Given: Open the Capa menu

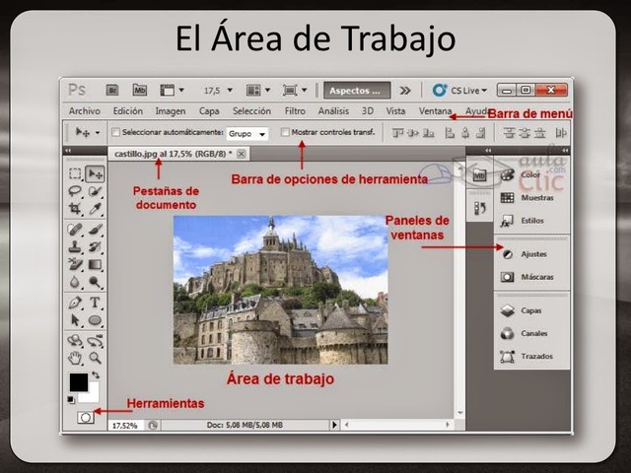Looking at the screenshot, I should click(209, 111).
